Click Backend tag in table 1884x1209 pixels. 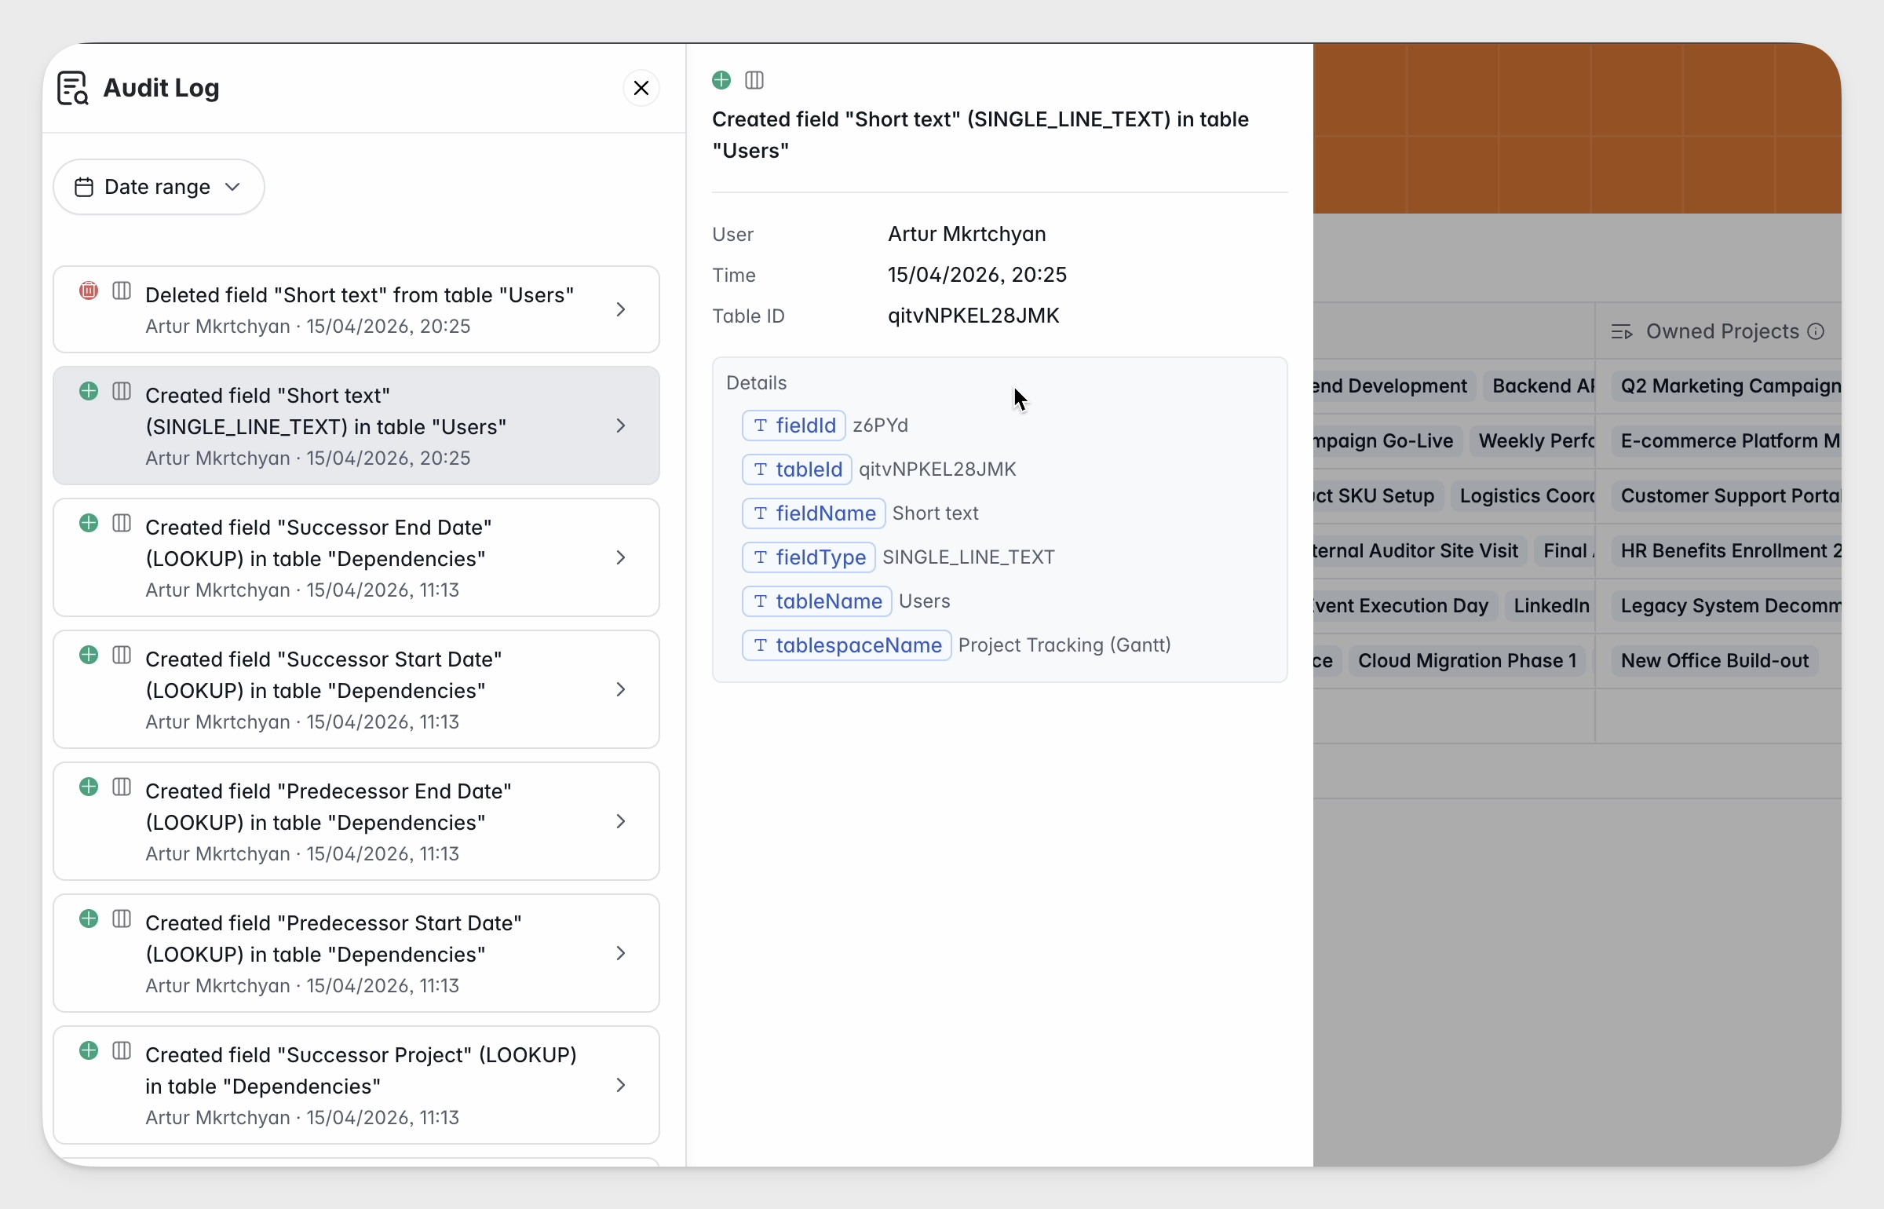[1539, 386]
